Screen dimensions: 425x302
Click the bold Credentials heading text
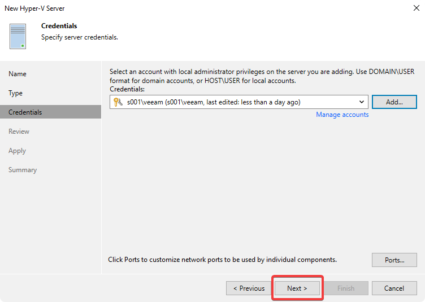(x=59, y=26)
